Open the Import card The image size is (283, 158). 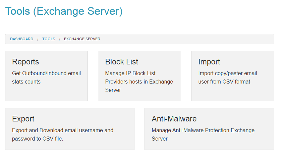click(233, 76)
